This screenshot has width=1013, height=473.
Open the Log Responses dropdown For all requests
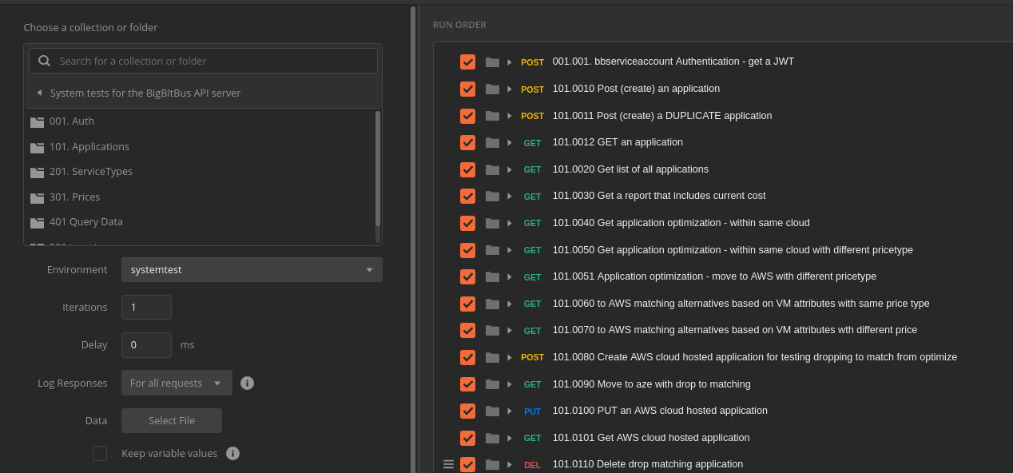(x=177, y=383)
